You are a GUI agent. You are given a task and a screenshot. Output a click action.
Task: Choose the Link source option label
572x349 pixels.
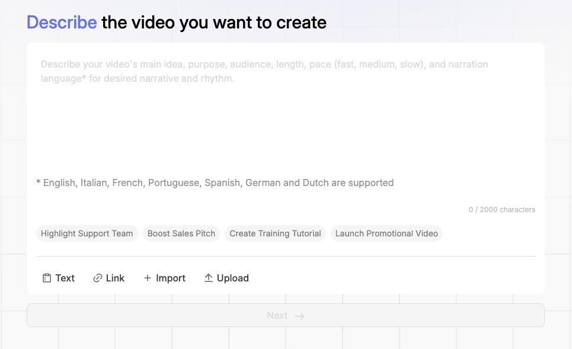coord(115,278)
